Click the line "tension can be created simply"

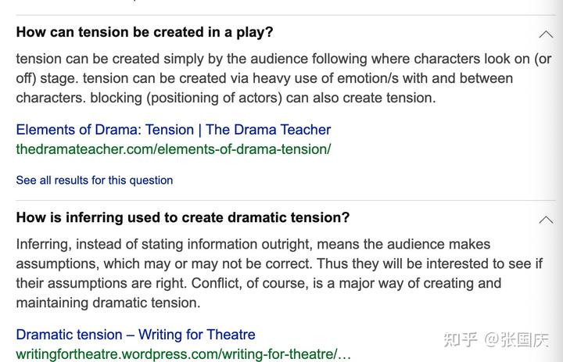(x=283, y=59)
